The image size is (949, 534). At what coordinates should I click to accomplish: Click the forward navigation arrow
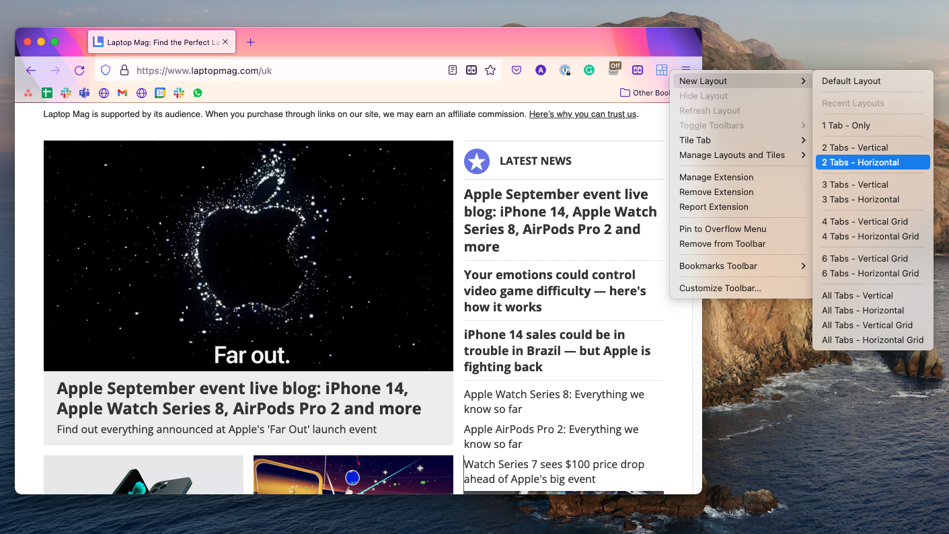tap(55, 70)
